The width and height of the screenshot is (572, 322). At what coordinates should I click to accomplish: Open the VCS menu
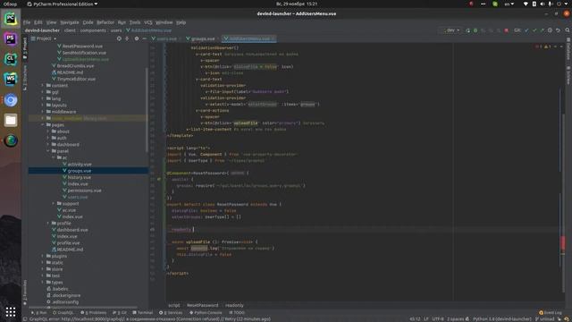point(147,22)
